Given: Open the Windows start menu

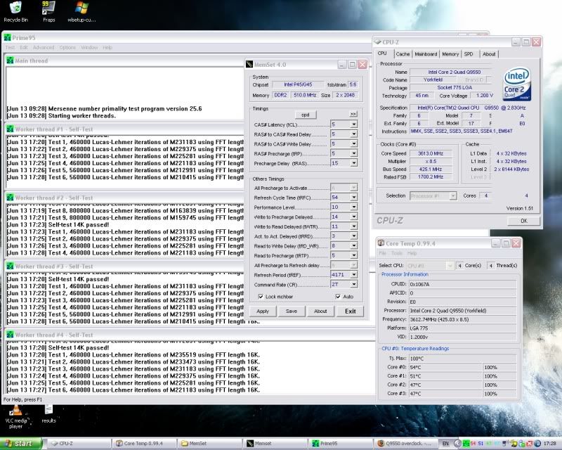Looking at the screenshot, I should pos(21,444).
